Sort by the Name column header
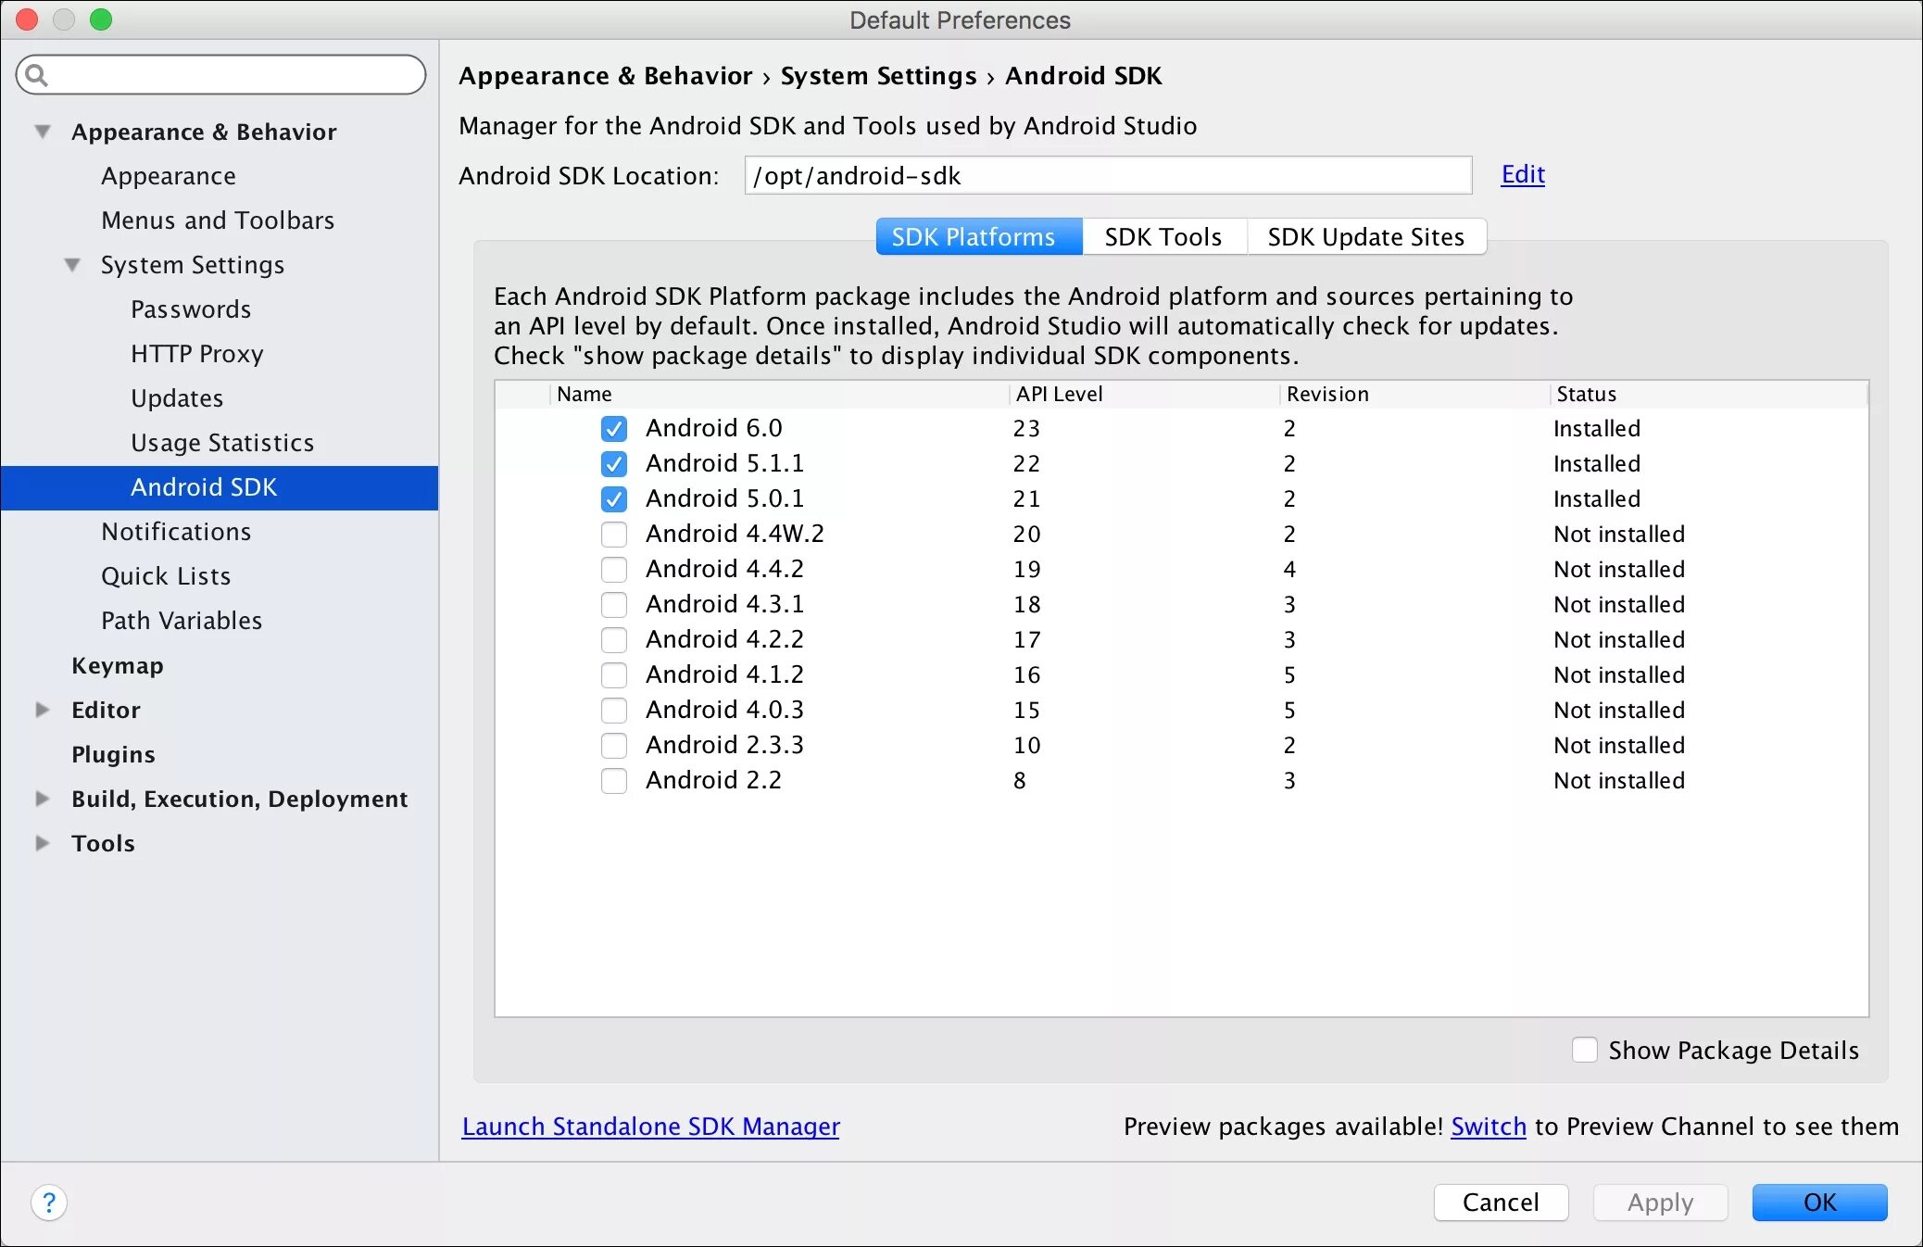 tap(778, 394)
